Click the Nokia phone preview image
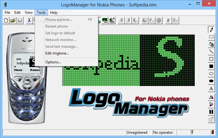This screenshot has width=218, height=138. (x=26, y=78)
